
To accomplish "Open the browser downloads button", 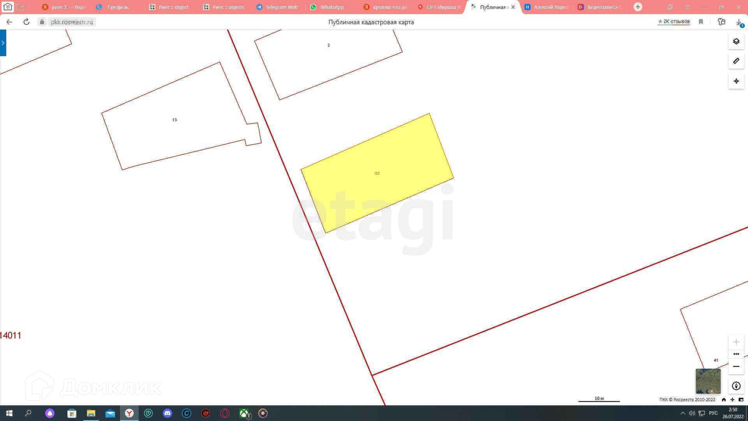I will pos(739,22).
